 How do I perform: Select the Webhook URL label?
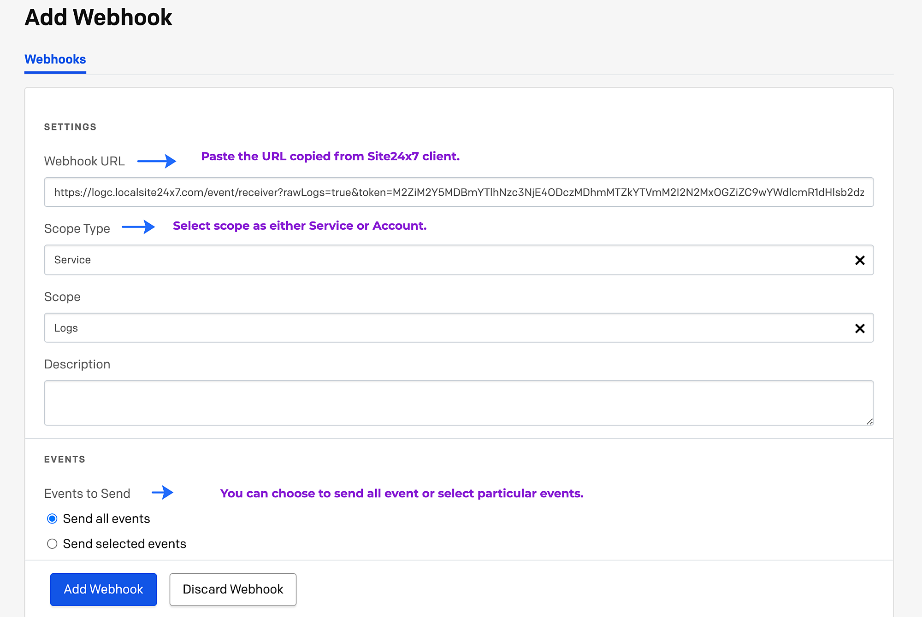click(x=84, y=161)
